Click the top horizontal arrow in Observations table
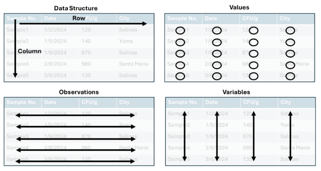The width and height of the screenshot is (321, 171). pos(75,115)
